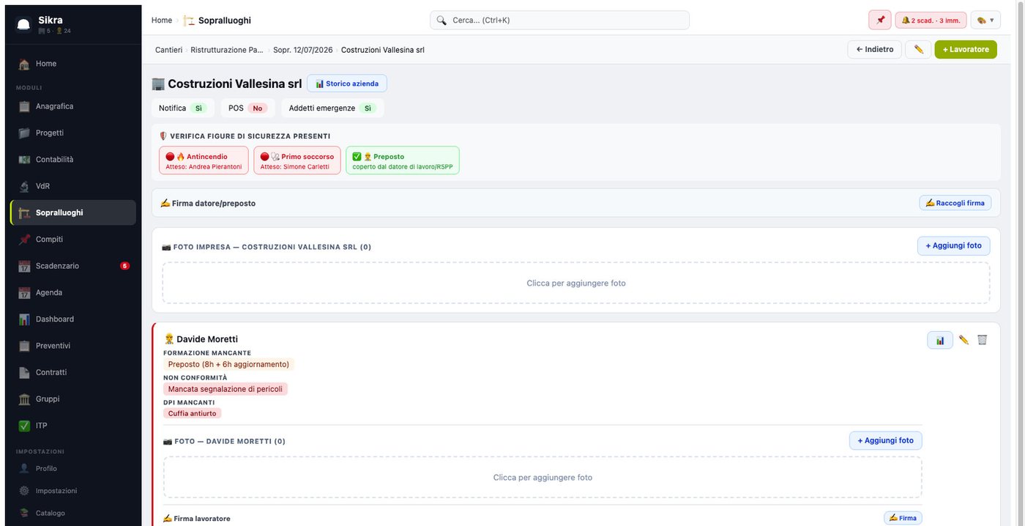Image resolution: width=1025 pixels, height=526 pixels.
Task: Click the pencil edit button beside Indietro
Action: (x=918, y=49)
